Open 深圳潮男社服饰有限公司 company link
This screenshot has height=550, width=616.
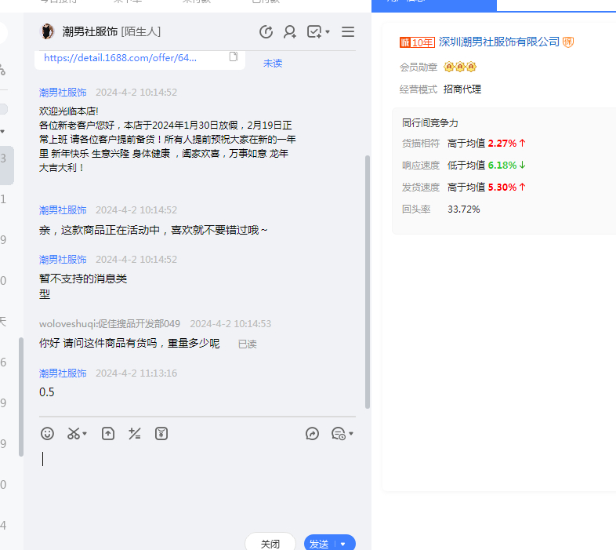click(x=499, y=42)
